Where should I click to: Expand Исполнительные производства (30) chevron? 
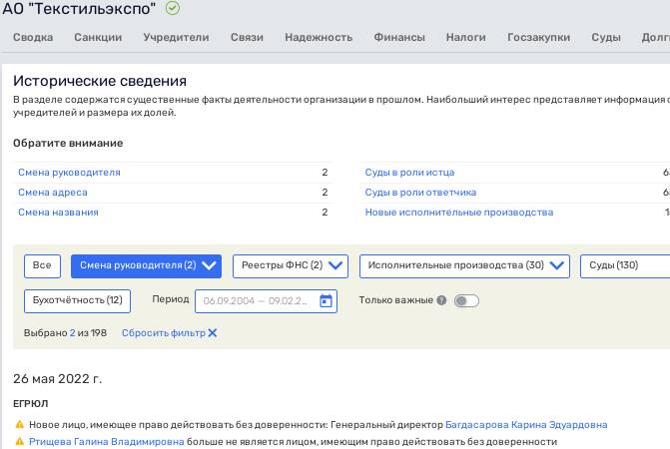(557, 265)
